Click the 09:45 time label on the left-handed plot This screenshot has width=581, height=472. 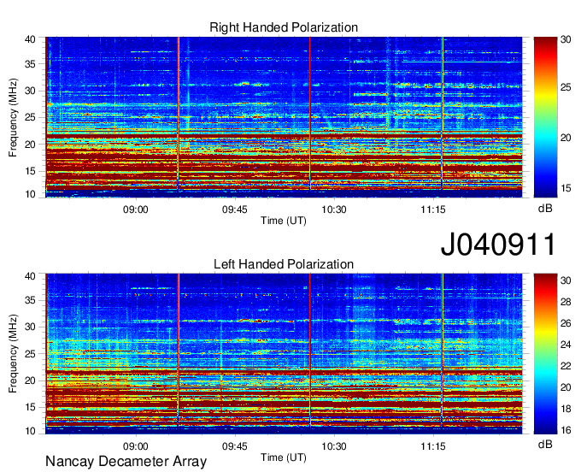click(x=235, y=446)
